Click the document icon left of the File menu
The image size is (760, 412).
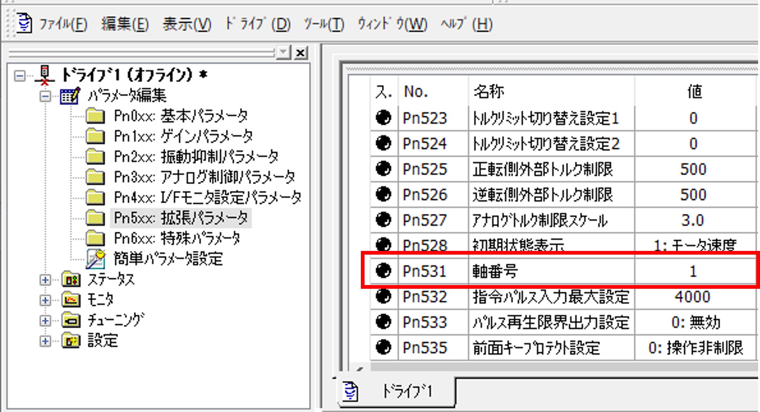pos(24,23)
